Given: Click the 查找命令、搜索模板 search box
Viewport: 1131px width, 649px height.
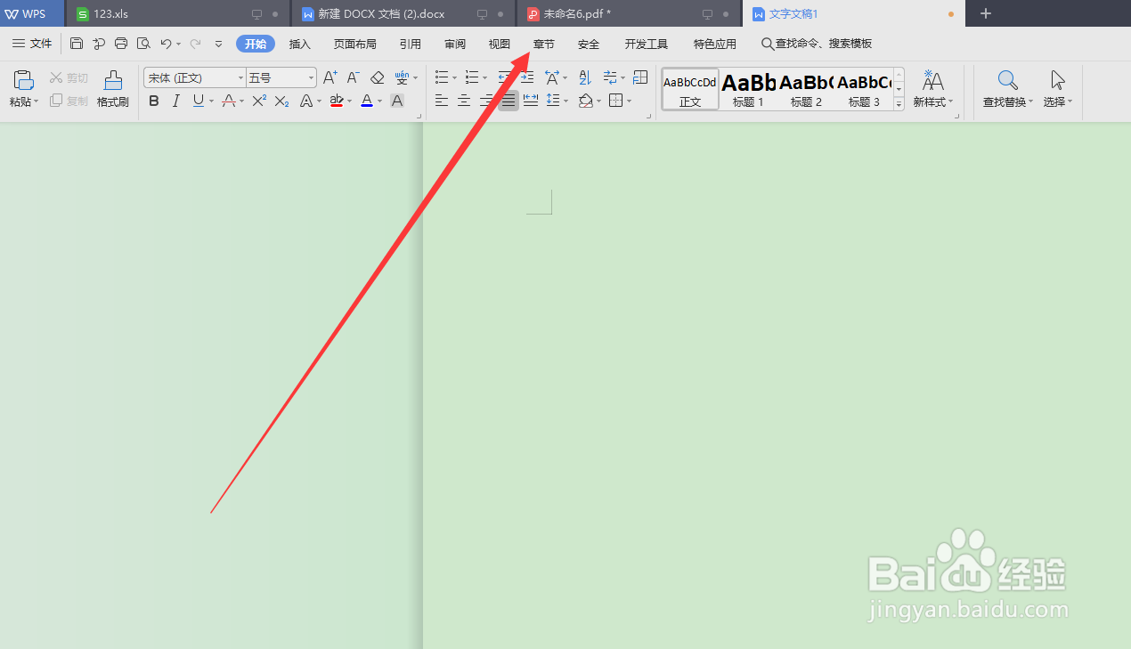Looking at the screenshot, I should (x=817, y=44).
